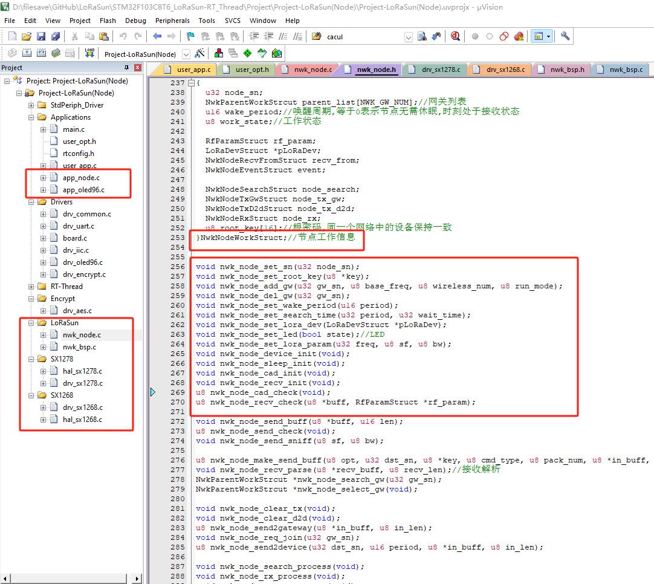
Task: Select drv_encrypt.c in project tree
Action: pyautogui.click(x=84, y=274)
